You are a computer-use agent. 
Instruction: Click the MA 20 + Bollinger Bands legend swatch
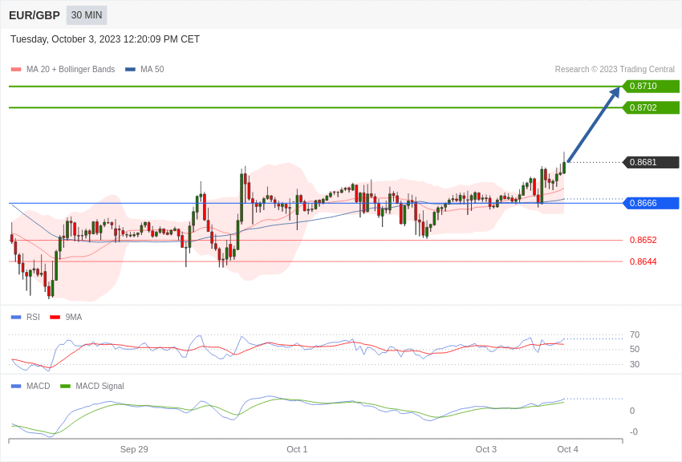point(16,69)
